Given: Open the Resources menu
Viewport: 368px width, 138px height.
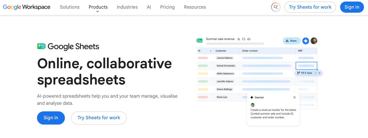Looking at the screenshot, I should click(x=195, y=7).
